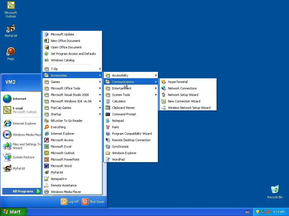Launch WordPad from Accessories
Image resolution: width=289 pixels, height=216 pixels.
131,159
